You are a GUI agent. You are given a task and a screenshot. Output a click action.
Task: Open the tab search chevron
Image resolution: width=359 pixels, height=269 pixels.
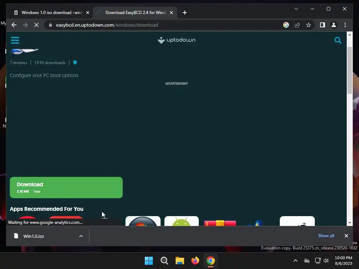(296, 9)
